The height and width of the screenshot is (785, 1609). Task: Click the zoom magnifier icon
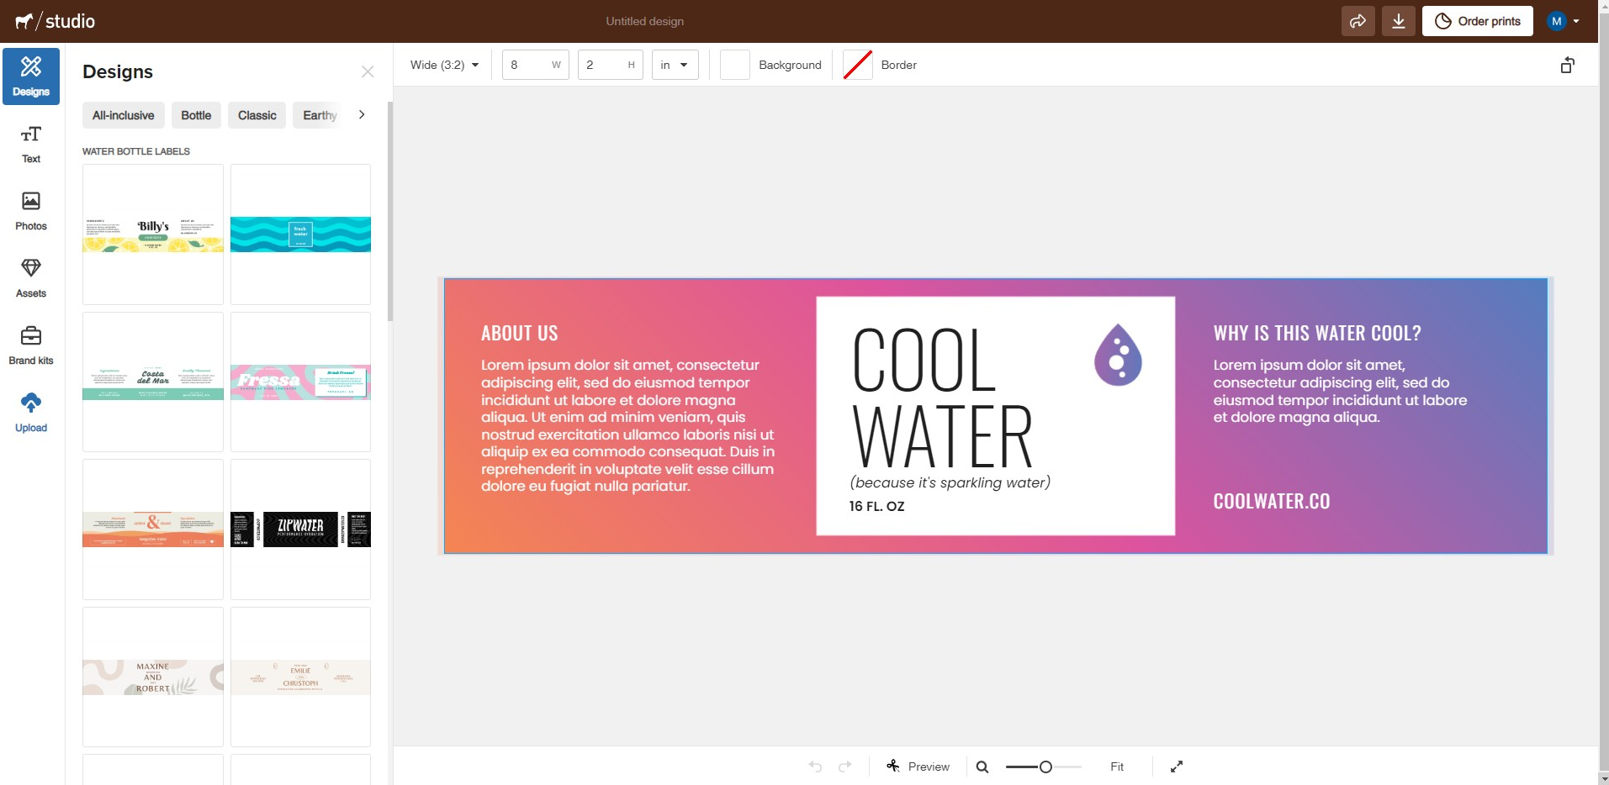click(982, 766)
